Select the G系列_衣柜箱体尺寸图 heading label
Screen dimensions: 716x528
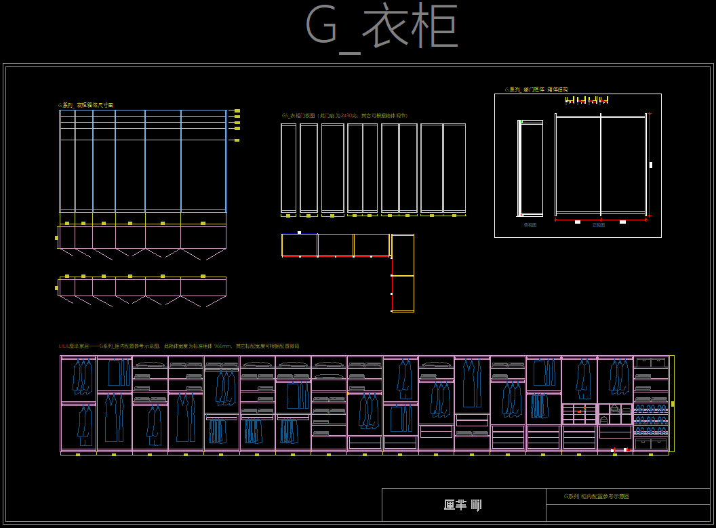tap(86, 105)
